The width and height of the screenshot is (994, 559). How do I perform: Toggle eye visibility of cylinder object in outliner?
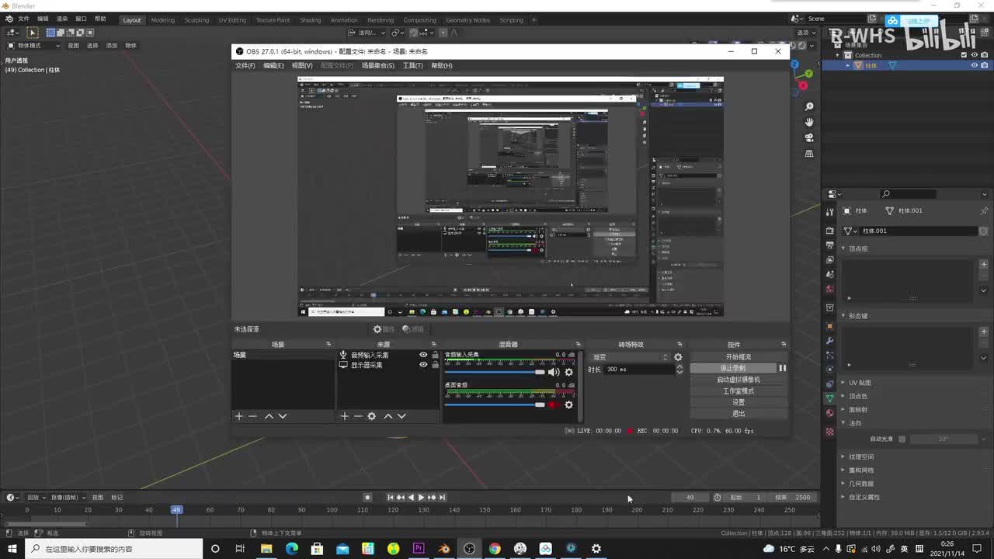[974, 65]
